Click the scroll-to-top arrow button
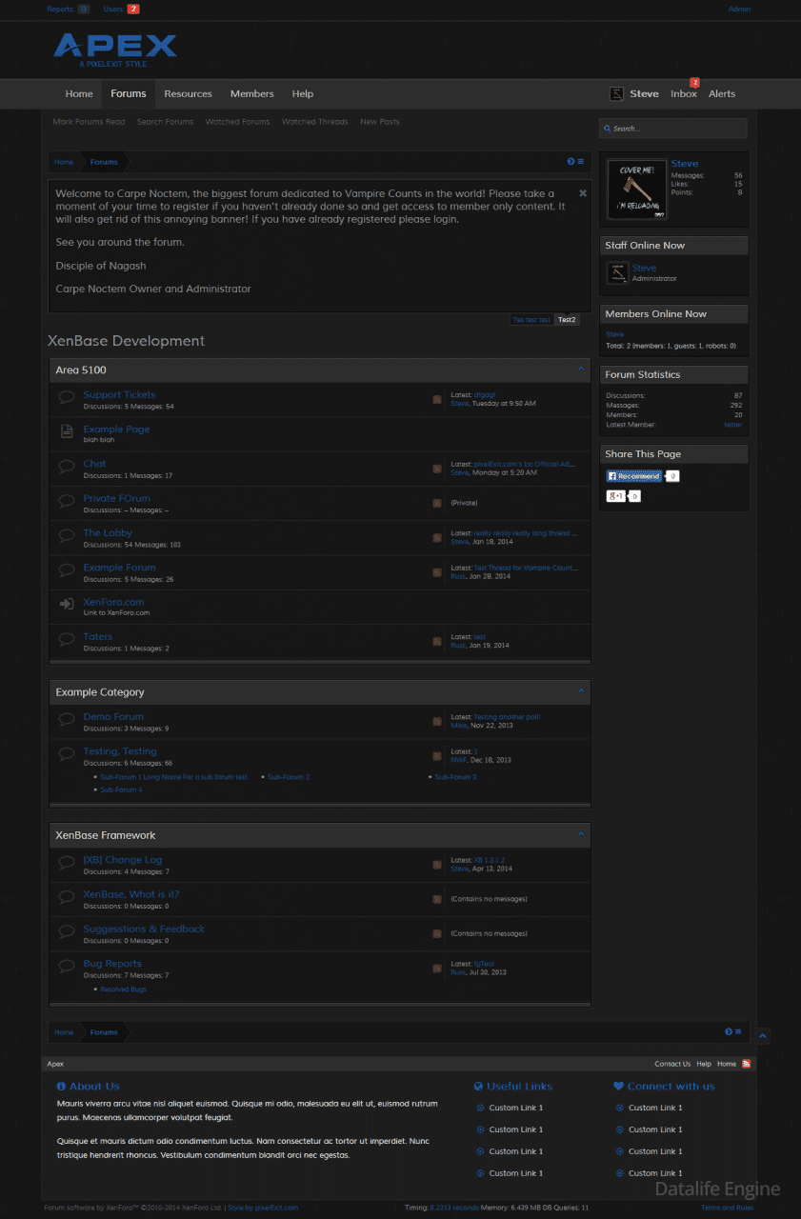The image size is (801, 1219). click(763, 1036)
